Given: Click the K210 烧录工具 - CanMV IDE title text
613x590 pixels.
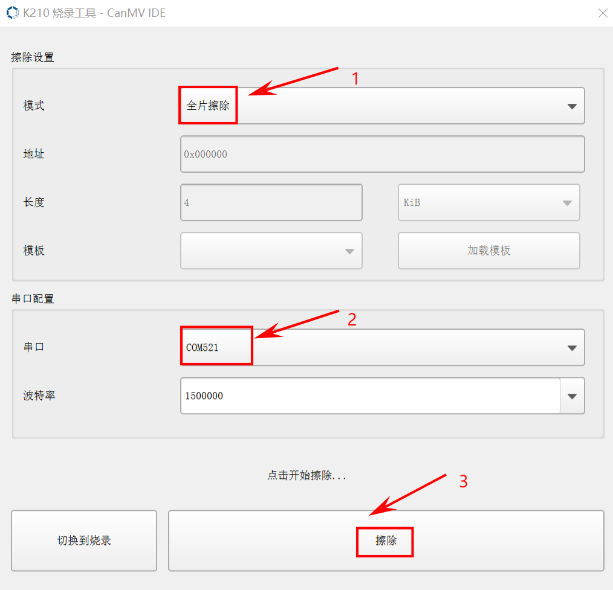Looking at the screenshot, I should click(x=94, y=13).
